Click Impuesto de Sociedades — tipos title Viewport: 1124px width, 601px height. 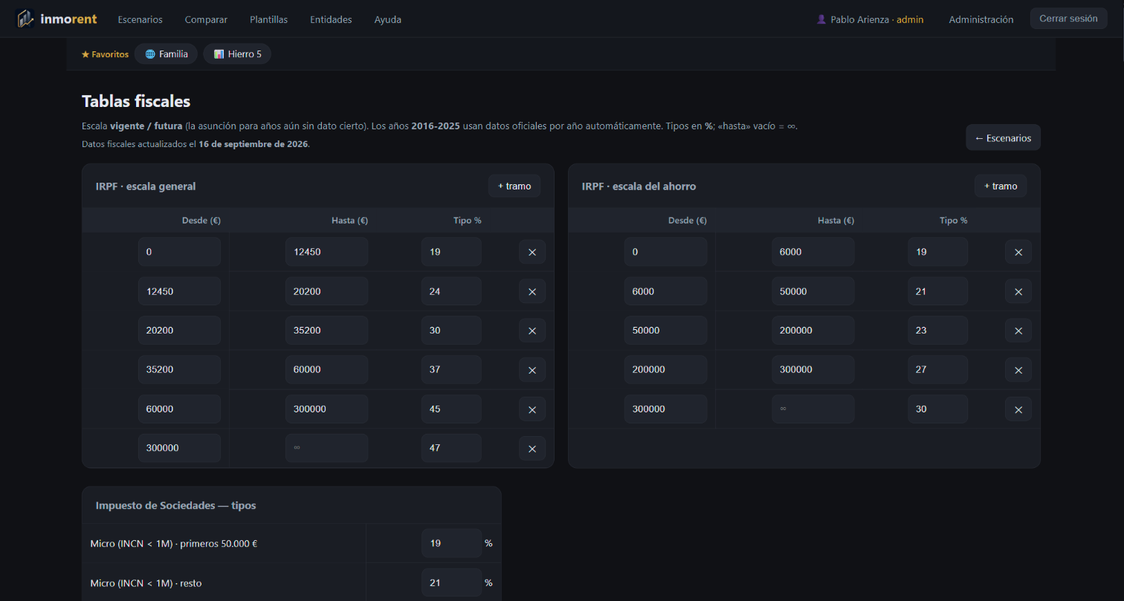click(175, 505)
